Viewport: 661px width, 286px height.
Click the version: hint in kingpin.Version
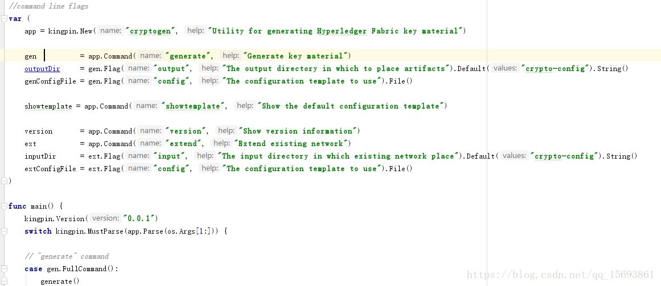(x=105, y=218)
